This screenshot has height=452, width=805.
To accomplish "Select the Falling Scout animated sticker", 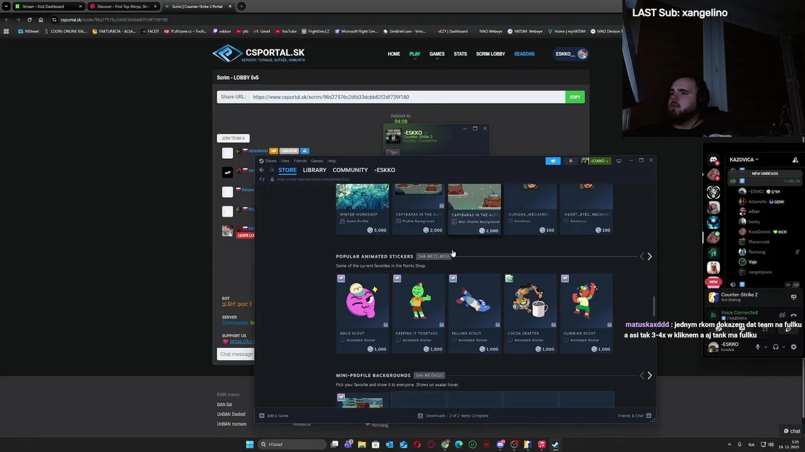I will click(474, 314).
